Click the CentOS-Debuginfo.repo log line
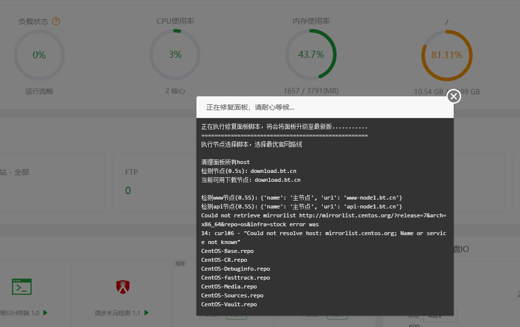Viewport: 520px width, 327px height. [236, 269]
